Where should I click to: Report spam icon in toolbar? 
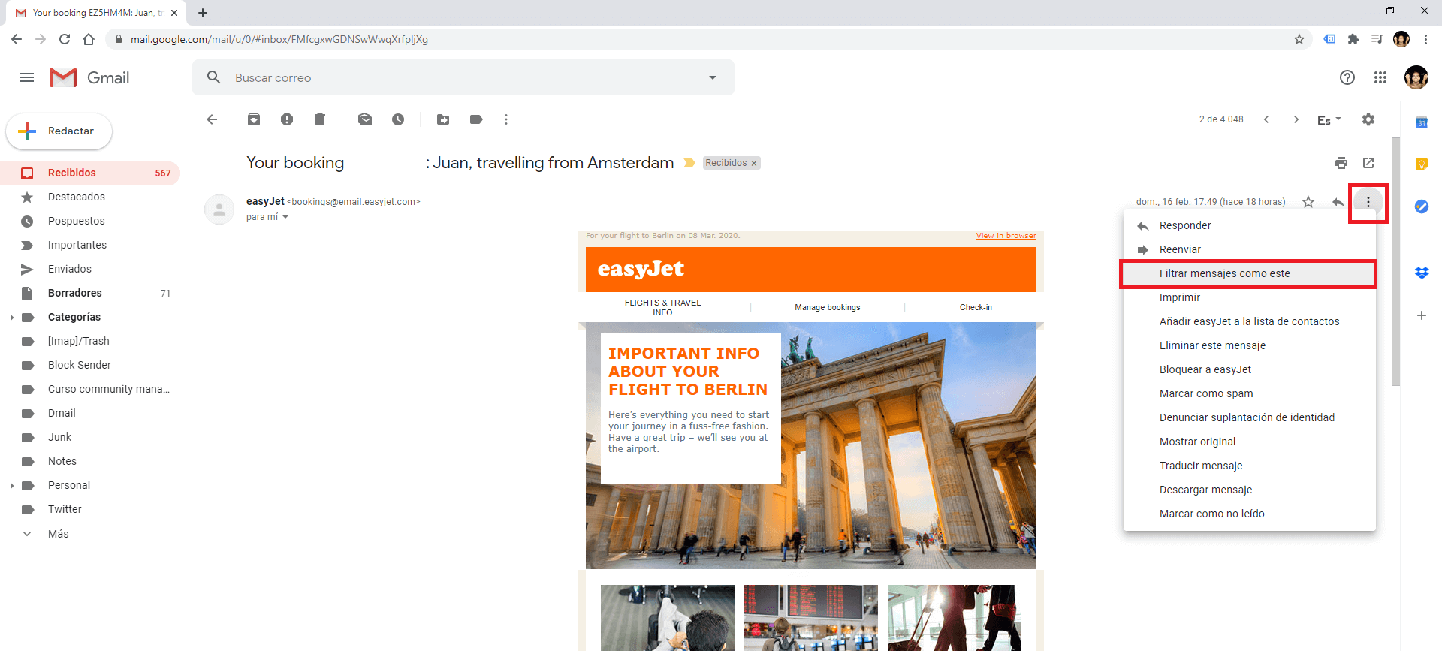pos(287,119)
